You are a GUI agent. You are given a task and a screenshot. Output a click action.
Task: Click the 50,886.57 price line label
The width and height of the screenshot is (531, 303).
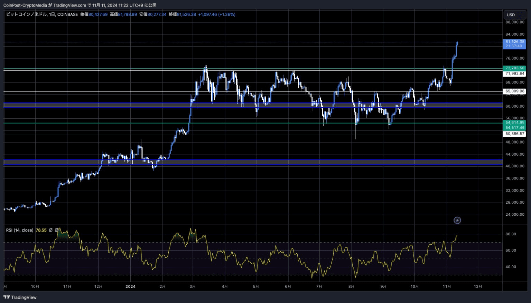pyautogui.click(x=514, y=134)
